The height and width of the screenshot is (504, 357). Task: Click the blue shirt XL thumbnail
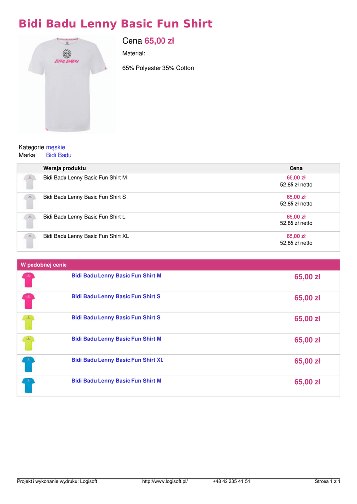[x=29, y=364]
